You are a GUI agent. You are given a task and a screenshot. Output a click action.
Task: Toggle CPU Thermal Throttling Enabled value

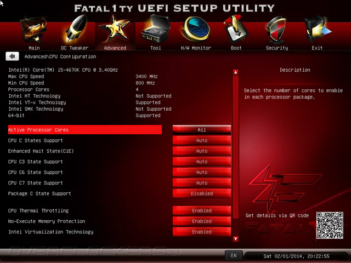[202, 210]
